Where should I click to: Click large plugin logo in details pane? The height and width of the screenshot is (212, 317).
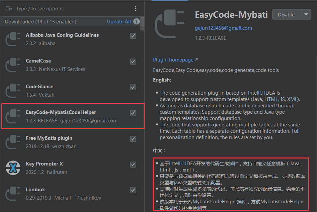(x=169, y=24)
